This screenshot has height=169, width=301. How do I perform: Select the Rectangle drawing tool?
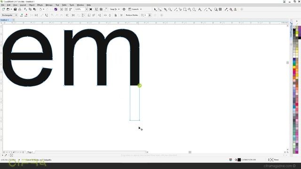[185, 9]
